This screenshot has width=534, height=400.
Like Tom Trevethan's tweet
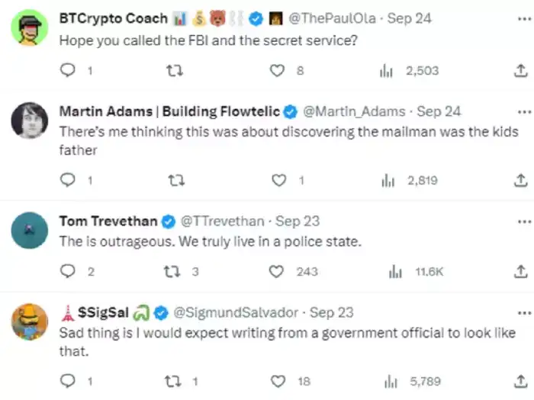(x=278, y=271)
